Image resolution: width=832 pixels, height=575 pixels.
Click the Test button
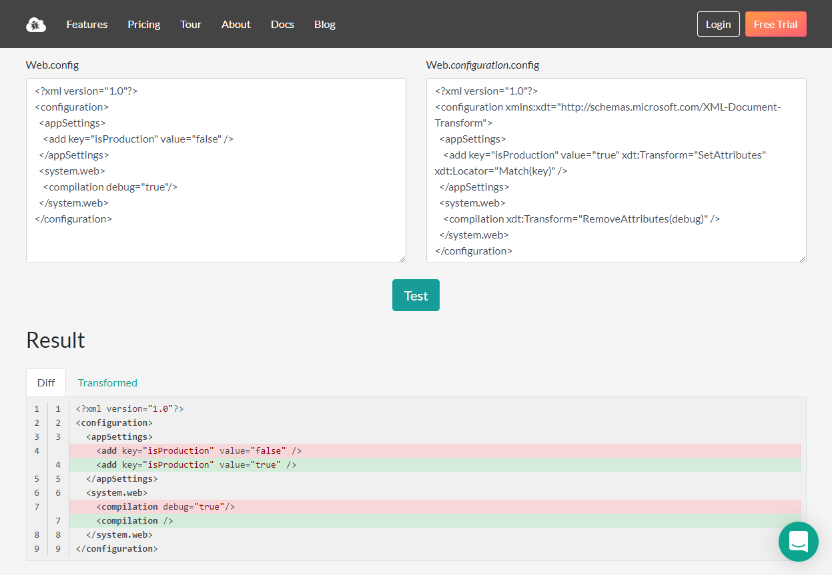point(416,294)
